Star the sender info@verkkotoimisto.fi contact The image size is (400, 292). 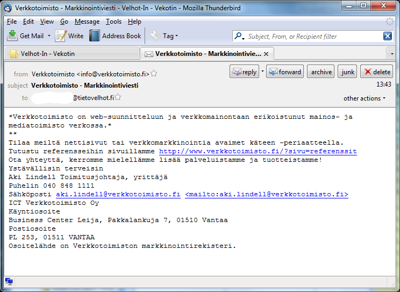(x=154, y=74)
